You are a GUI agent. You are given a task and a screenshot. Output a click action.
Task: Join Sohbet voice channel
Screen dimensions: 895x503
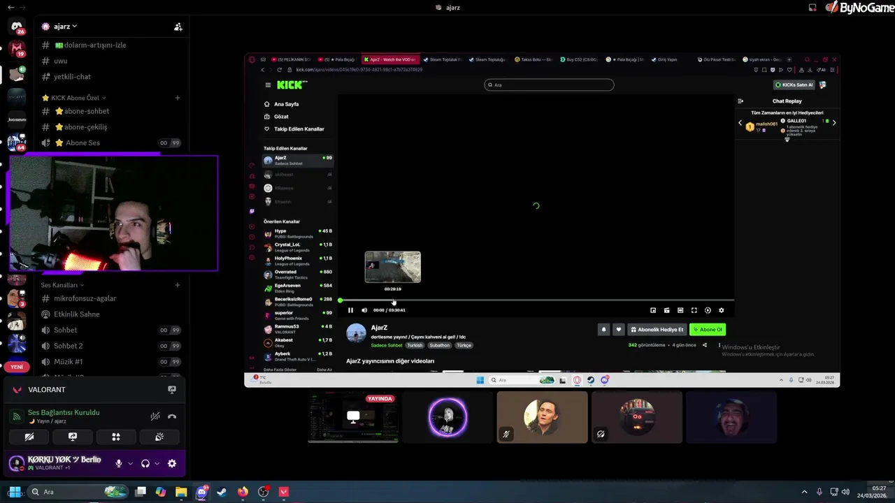tap(112, 330)
